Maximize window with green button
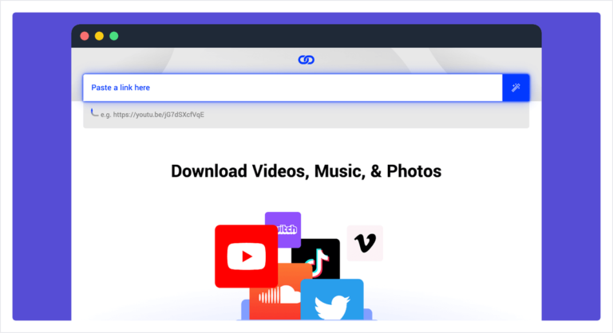This screenshot has height=333, width=613. pos(114,36)
